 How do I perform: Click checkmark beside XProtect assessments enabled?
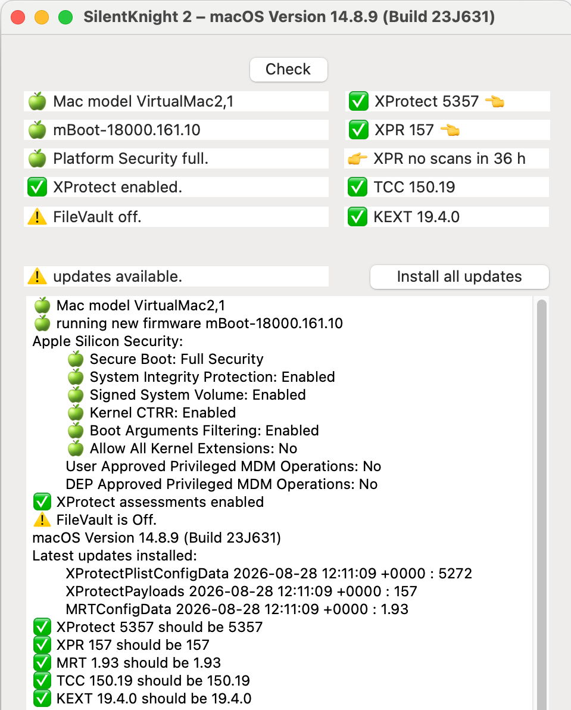coord(42,502)
